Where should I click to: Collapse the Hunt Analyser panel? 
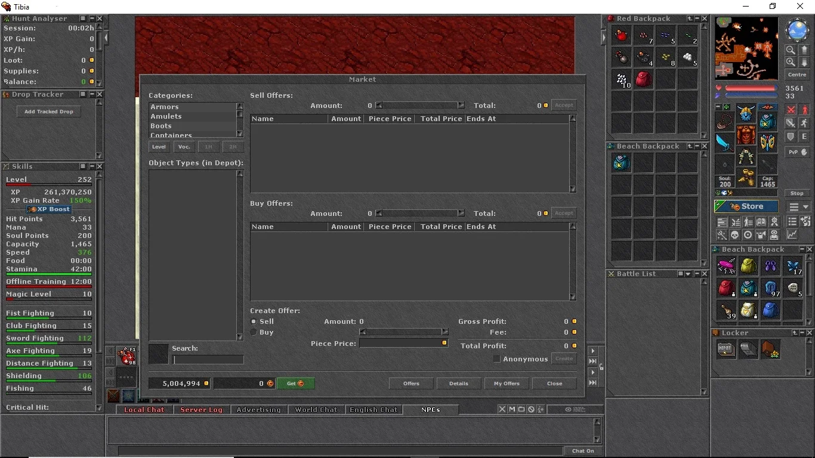pyautogui.click(x=91, y=18)
